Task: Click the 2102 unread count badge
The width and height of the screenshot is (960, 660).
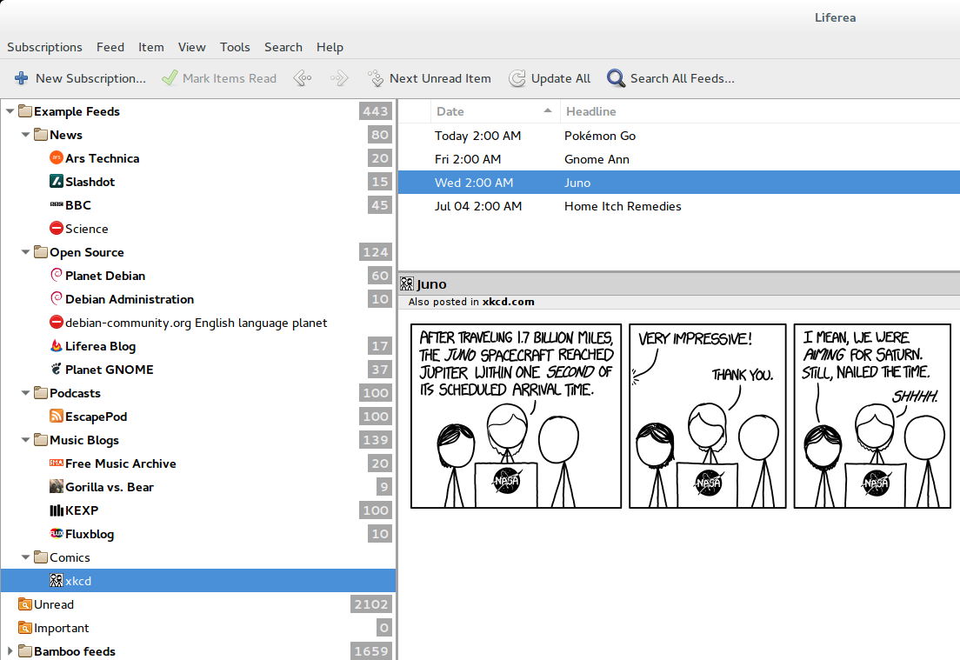Action: pos(371,604)
